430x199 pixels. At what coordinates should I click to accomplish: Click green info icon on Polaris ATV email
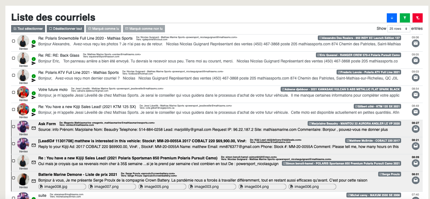coord(34,76)
